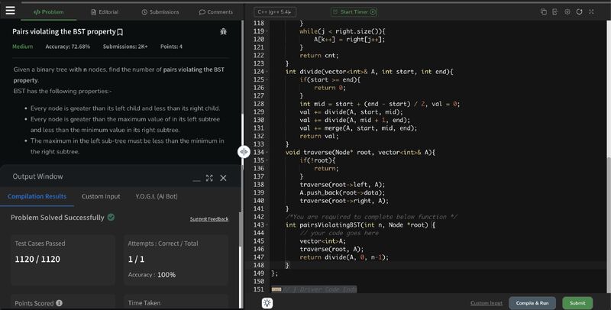Reset code with the refresh icon

point(580,11)
